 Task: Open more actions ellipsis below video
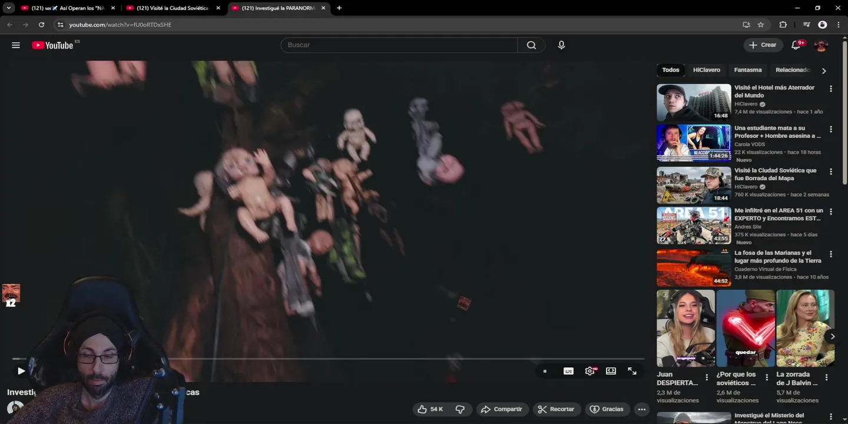click(x=642, y=409)
